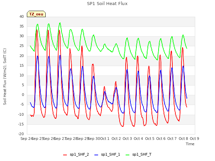The image size is (215, 161).
Task: Click the chart title SP1 Soil Heat Flux
Action: tap(107, 4)
